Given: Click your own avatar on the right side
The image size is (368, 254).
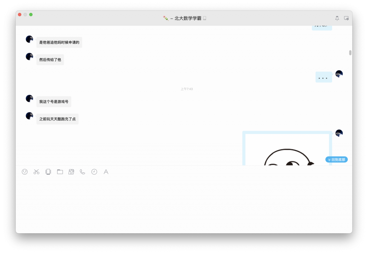Looking at the screenshot, I should (x=338, y=74).
